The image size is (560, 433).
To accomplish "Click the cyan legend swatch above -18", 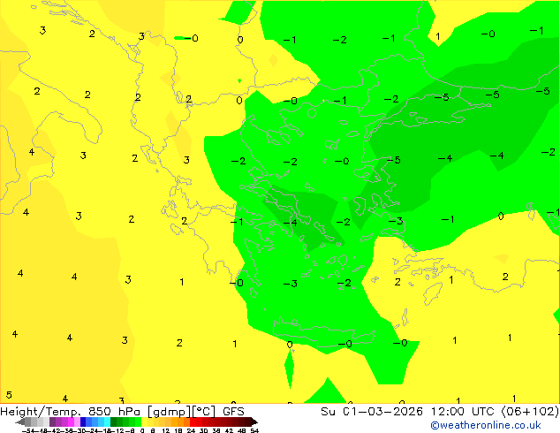I will coord(107,422).
